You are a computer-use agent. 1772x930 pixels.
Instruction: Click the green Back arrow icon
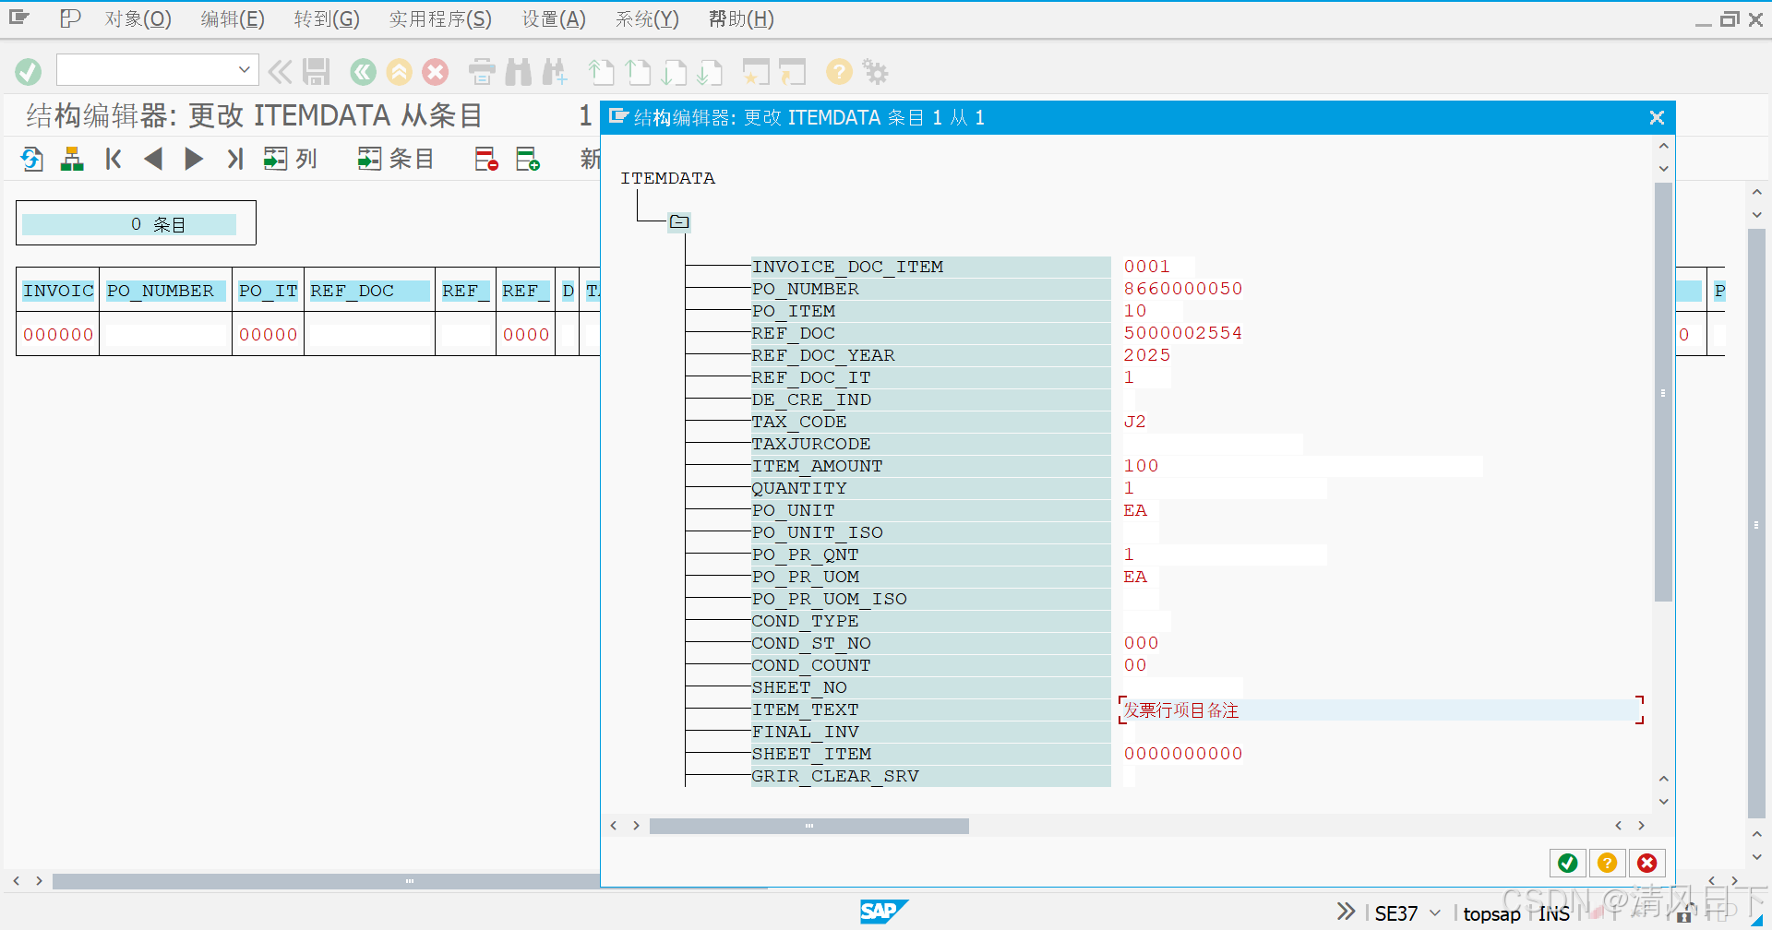(362, 72)
